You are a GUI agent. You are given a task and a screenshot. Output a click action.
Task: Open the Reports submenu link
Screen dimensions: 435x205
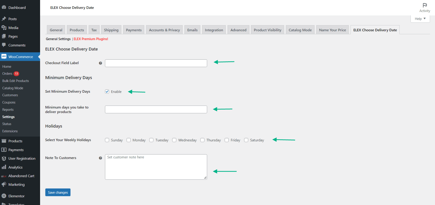tap(8, 110)
